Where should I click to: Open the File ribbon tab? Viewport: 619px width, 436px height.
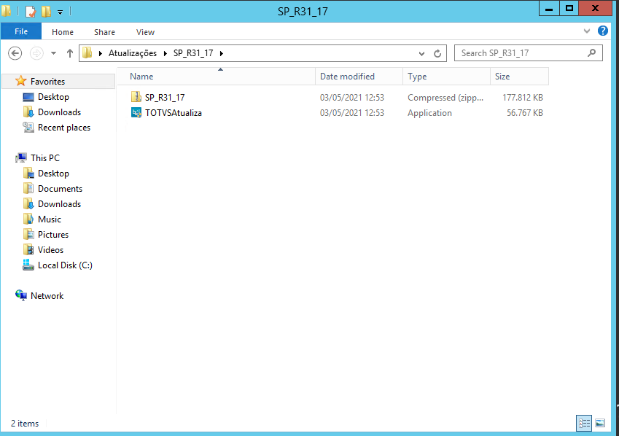pyautogui.click(x=21, y=31)
